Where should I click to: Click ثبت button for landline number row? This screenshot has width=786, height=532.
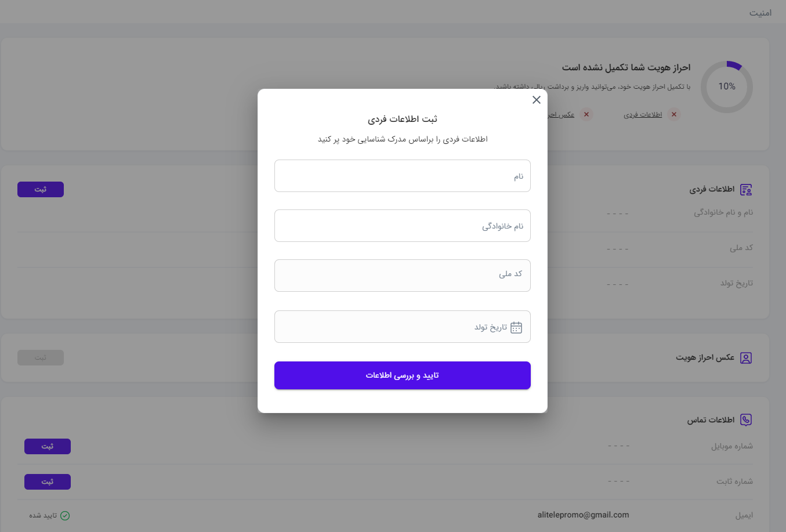pos(48,482)
